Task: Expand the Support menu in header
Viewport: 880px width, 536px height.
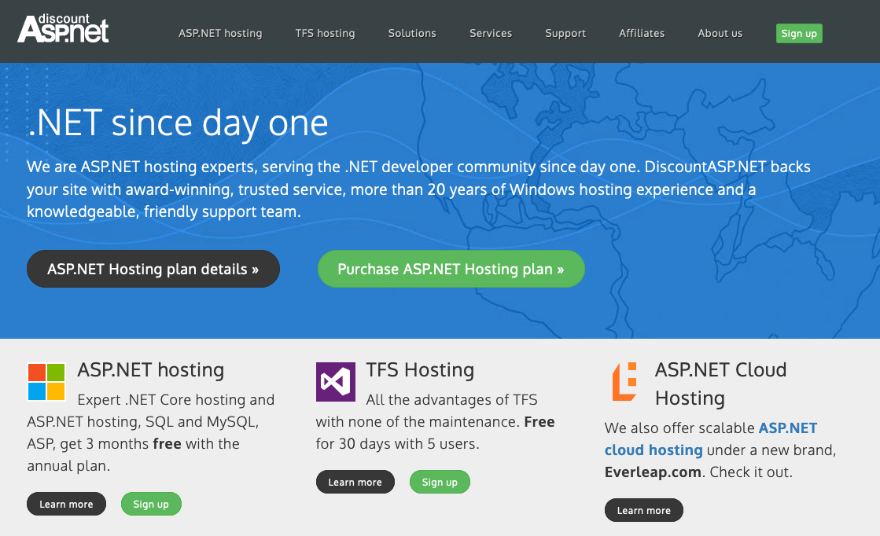Action: pyautogui.click(x=565, y=33)
